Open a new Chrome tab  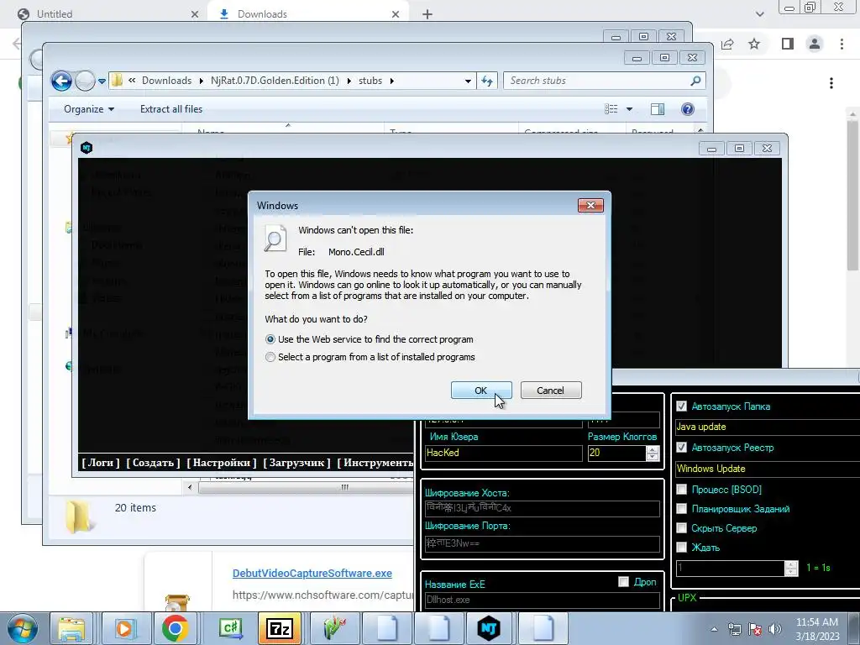pos(427,14)
